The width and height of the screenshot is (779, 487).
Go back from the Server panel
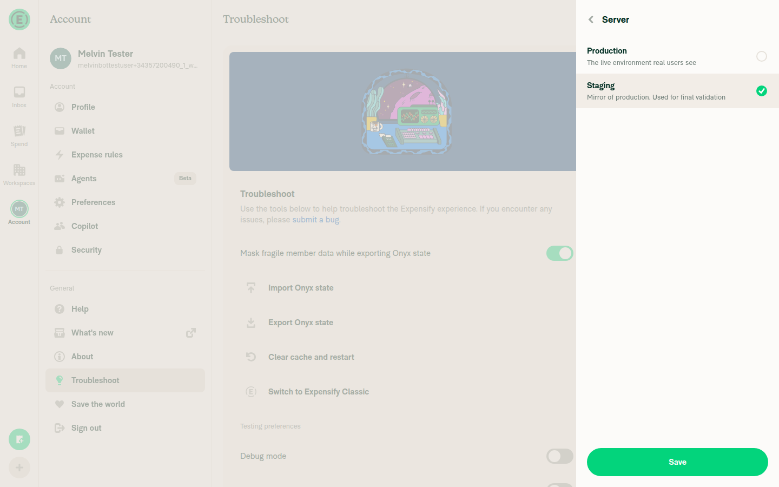(x=591, y=19)
